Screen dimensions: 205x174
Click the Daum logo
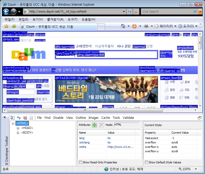pyautogui.click(x=28, y=54)
